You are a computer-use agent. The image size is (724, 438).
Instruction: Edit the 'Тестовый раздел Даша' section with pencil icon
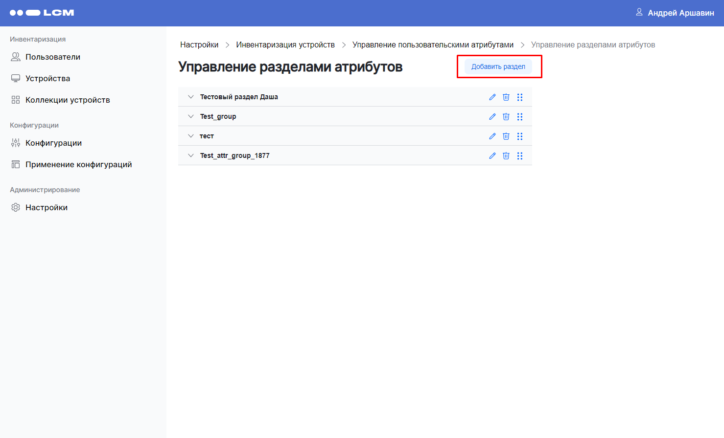[x=492, y=97]
